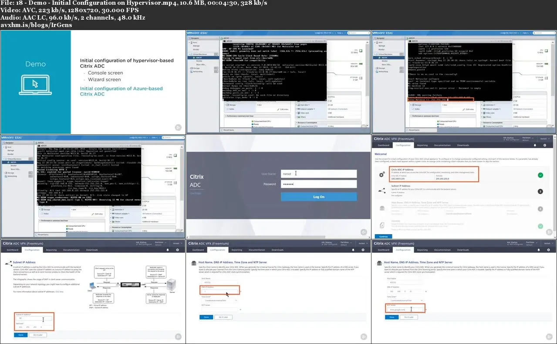Click the User Name field containing nsroot
Image resolution: width=557 pixels, height=344 pixels.
(318, 173)
